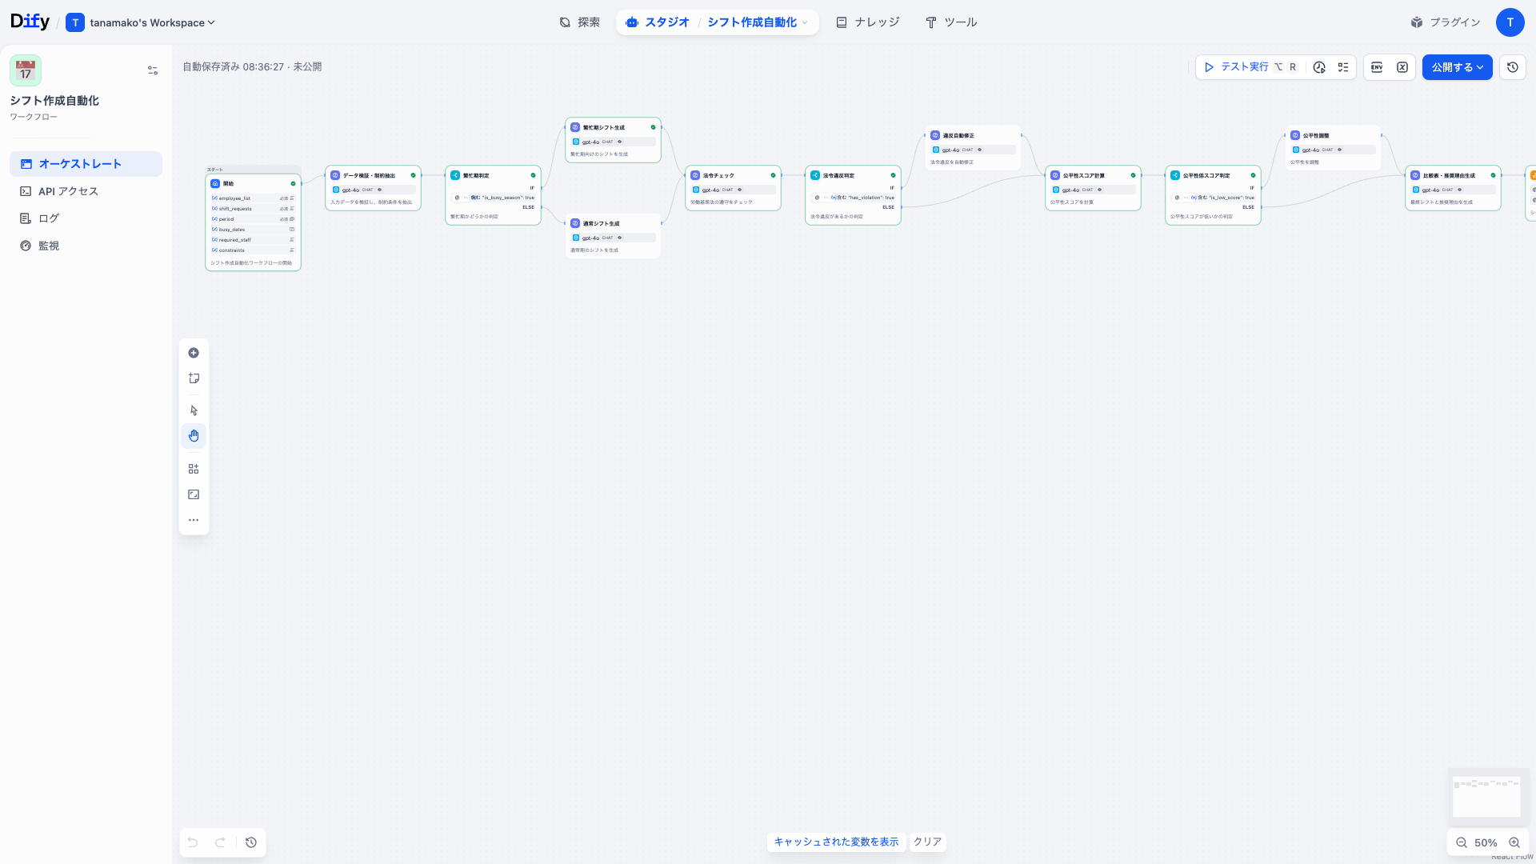Add a new block via the plus icon
This screenshot has width=1536, height=864.
click(194, 353)
